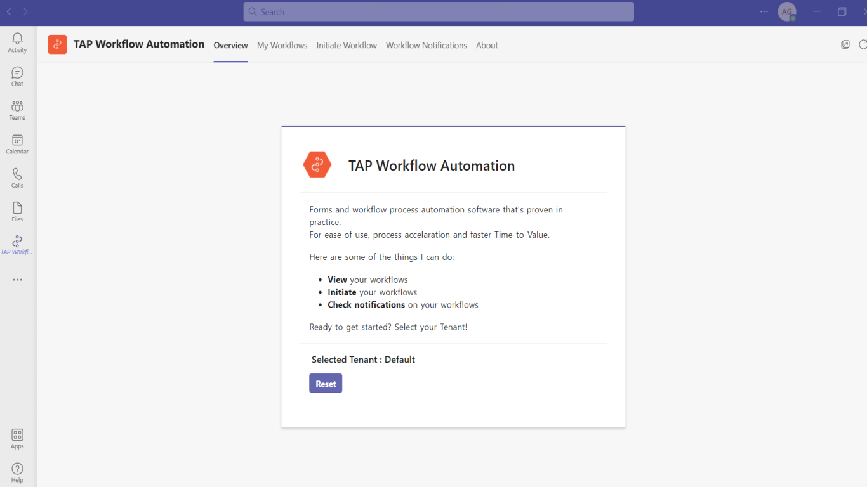Click the hexagon TAP logo in the card

[x=317, y=165]
